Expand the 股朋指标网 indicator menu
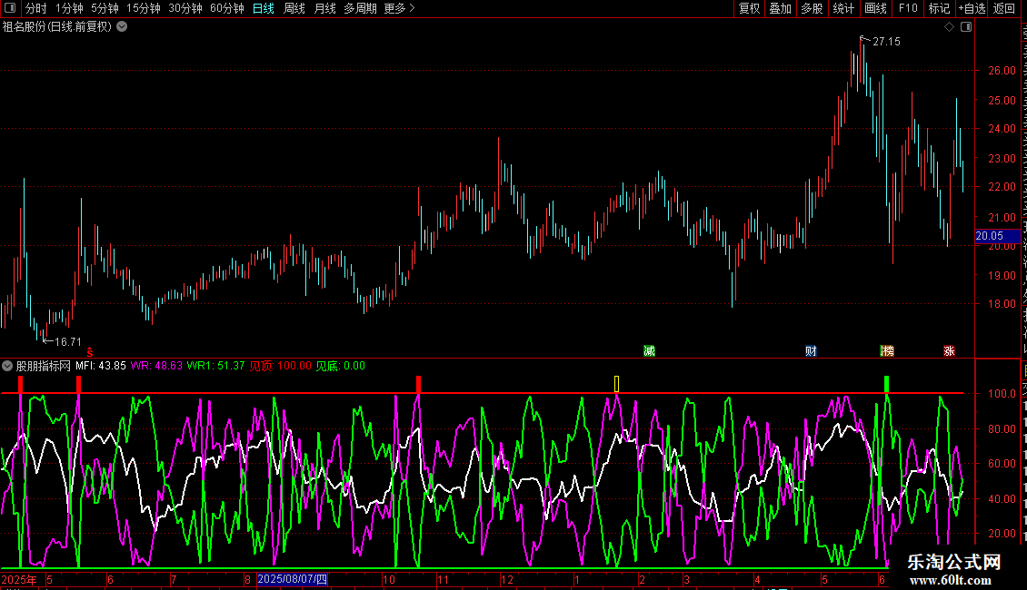The width and height of the screenshot is (1027, 590). coord(7,366)
